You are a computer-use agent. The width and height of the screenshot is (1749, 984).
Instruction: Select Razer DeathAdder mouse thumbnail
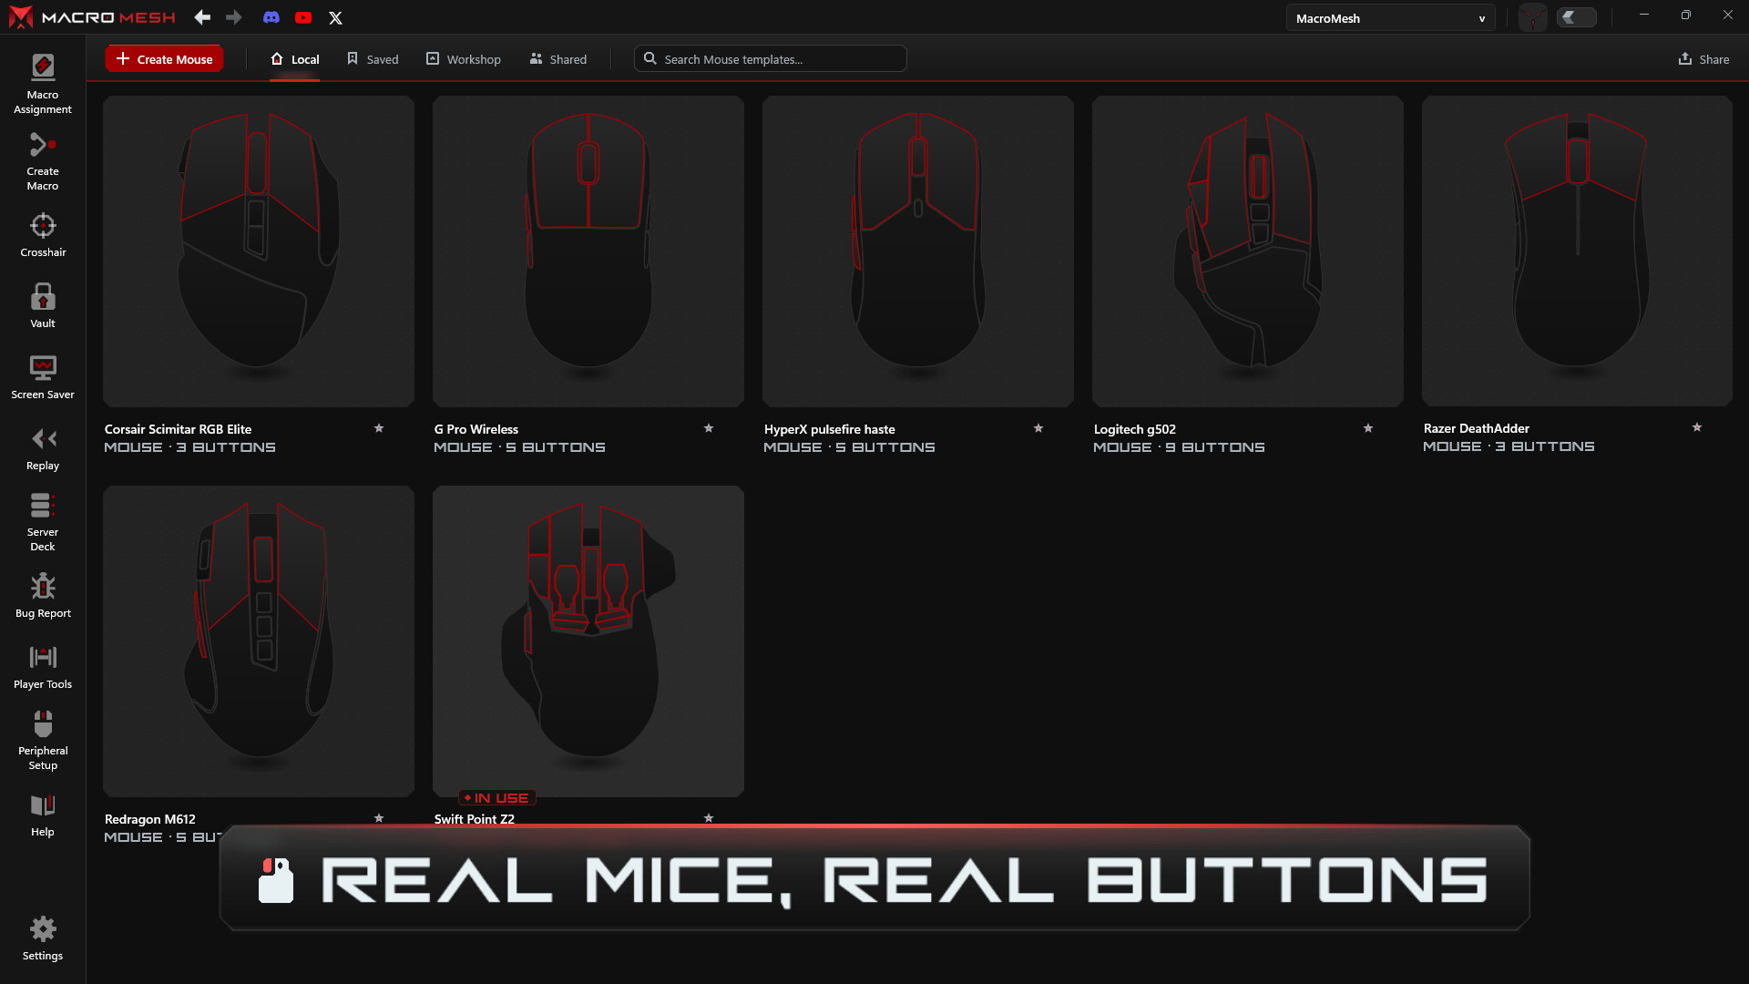click(1577, 251)
